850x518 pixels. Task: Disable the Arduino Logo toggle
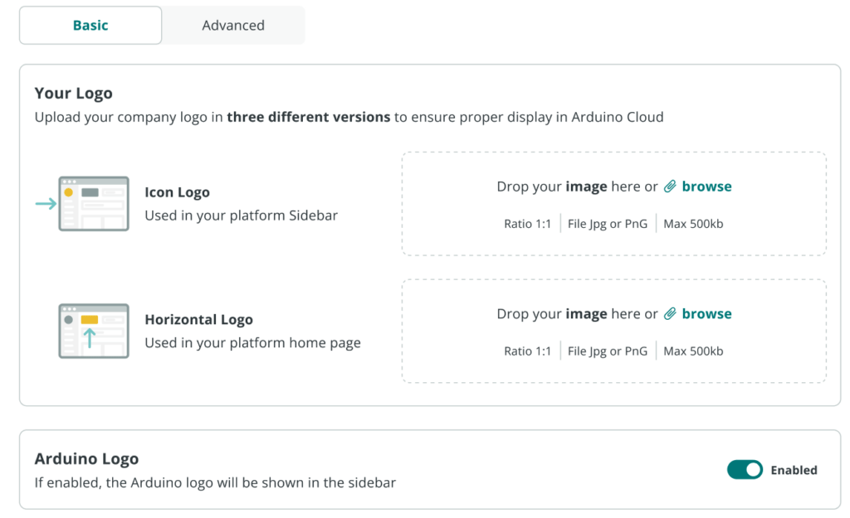tap(745, 469)
